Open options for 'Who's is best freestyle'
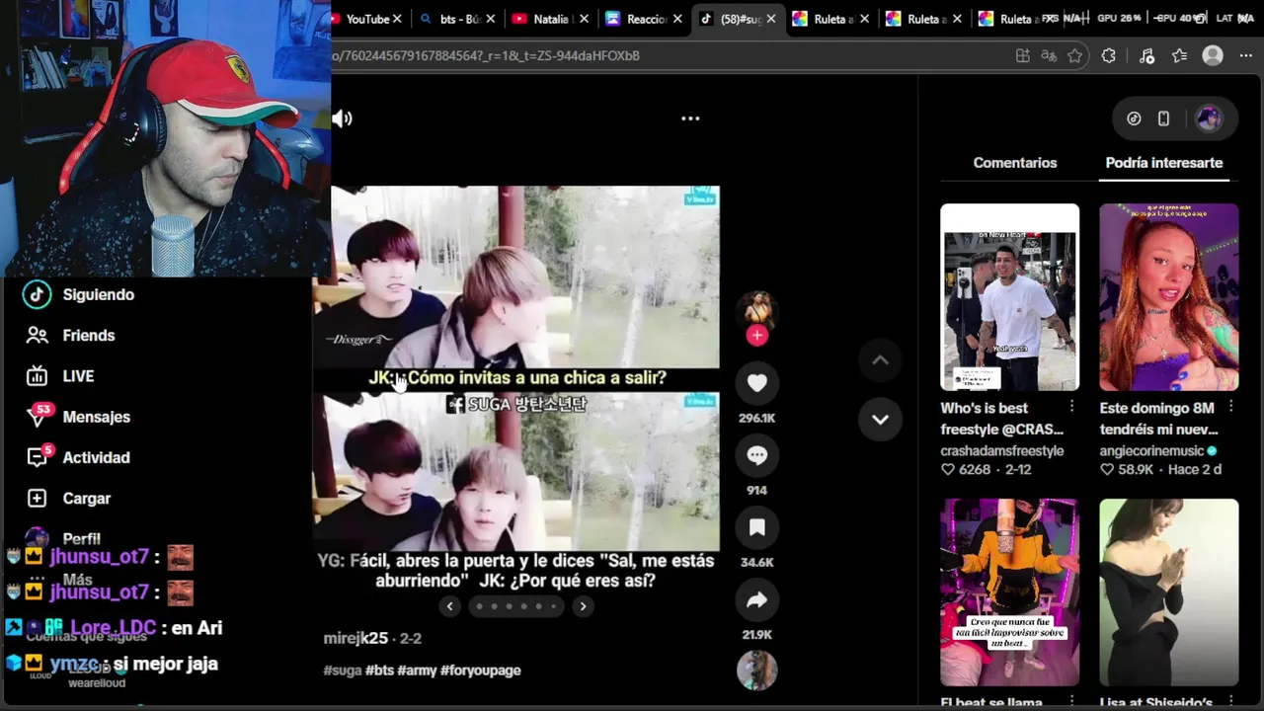The image size is (1264, 711). tap(1071, 407)
